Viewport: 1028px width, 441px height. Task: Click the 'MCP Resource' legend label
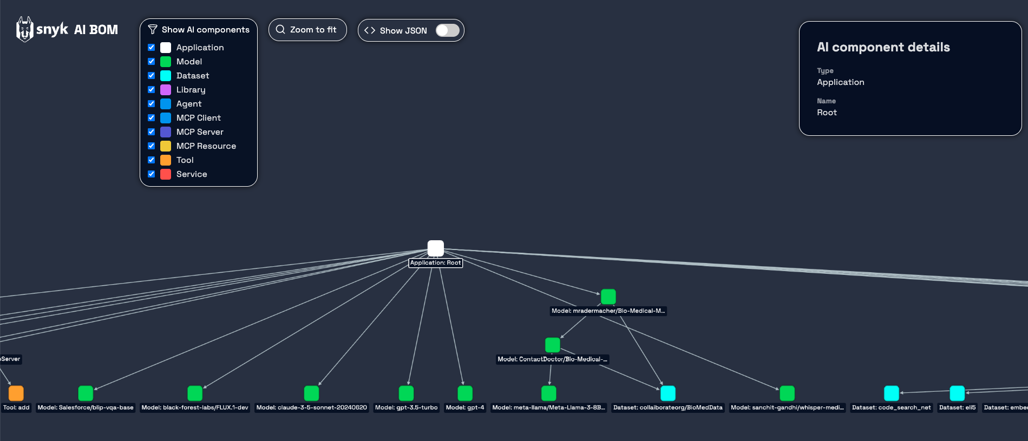coord(206,146)
